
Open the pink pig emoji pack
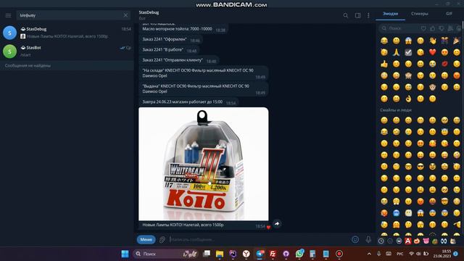[x=426, y=241]
